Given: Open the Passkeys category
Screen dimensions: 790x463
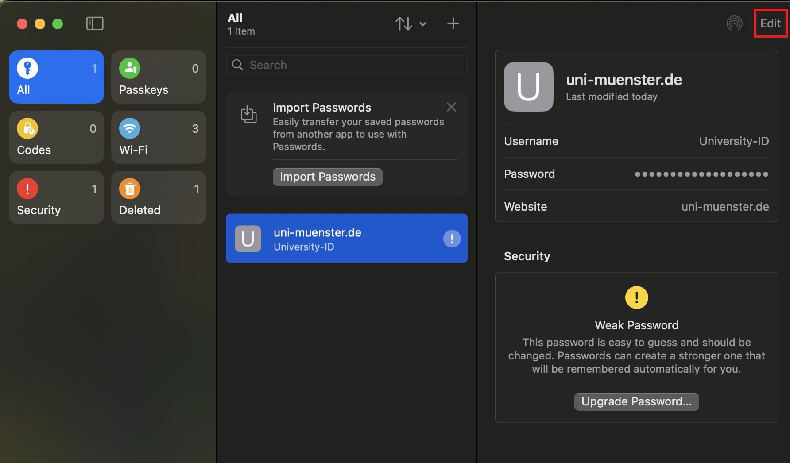Looking at the screenshot, I should [x=159, y=77].
